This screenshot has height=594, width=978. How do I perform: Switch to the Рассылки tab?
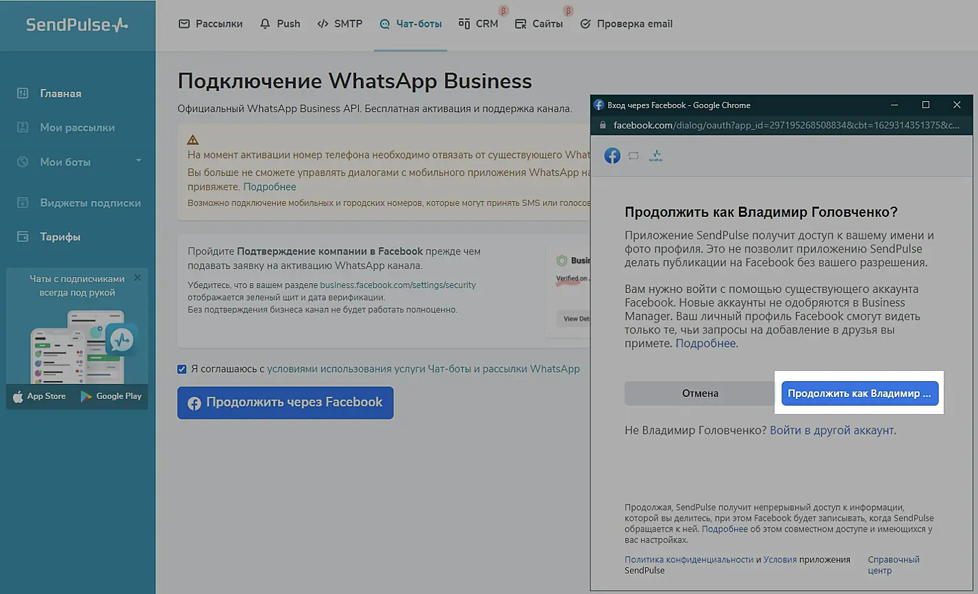click(210, 24)
